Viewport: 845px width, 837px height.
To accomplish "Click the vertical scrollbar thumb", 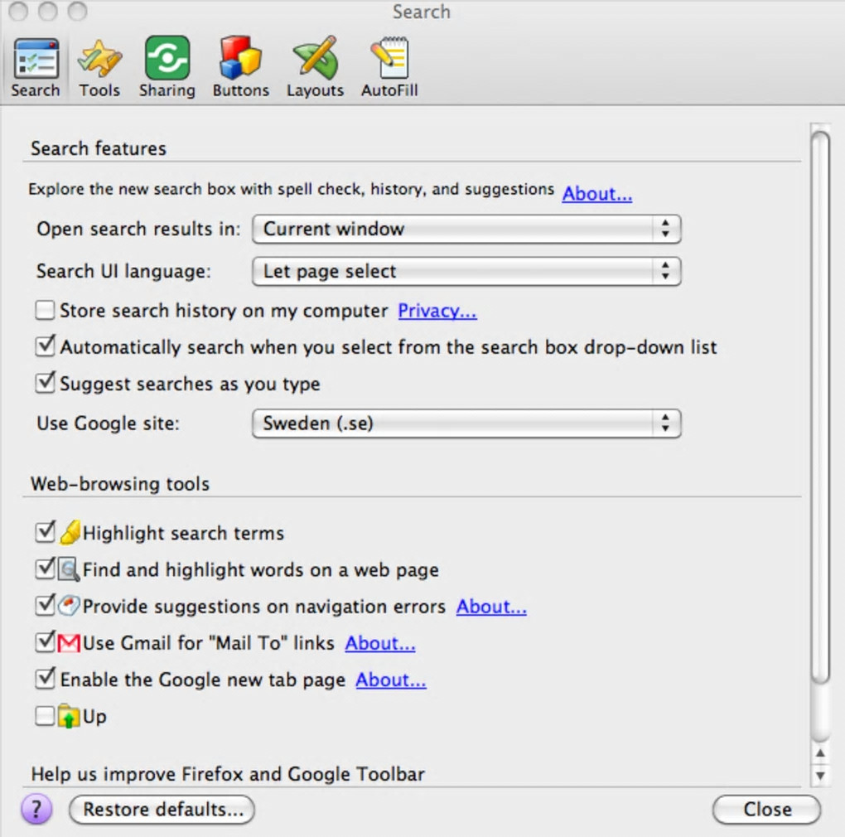I will [x=820, y=408].
